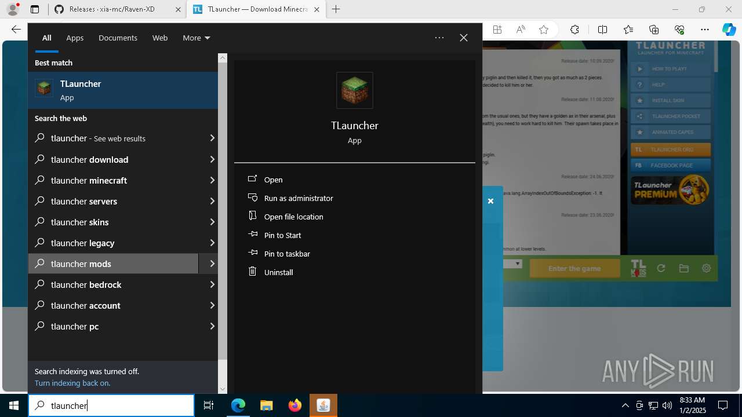Select Run as administrator
742x417 pixels.
coord(299,198)
